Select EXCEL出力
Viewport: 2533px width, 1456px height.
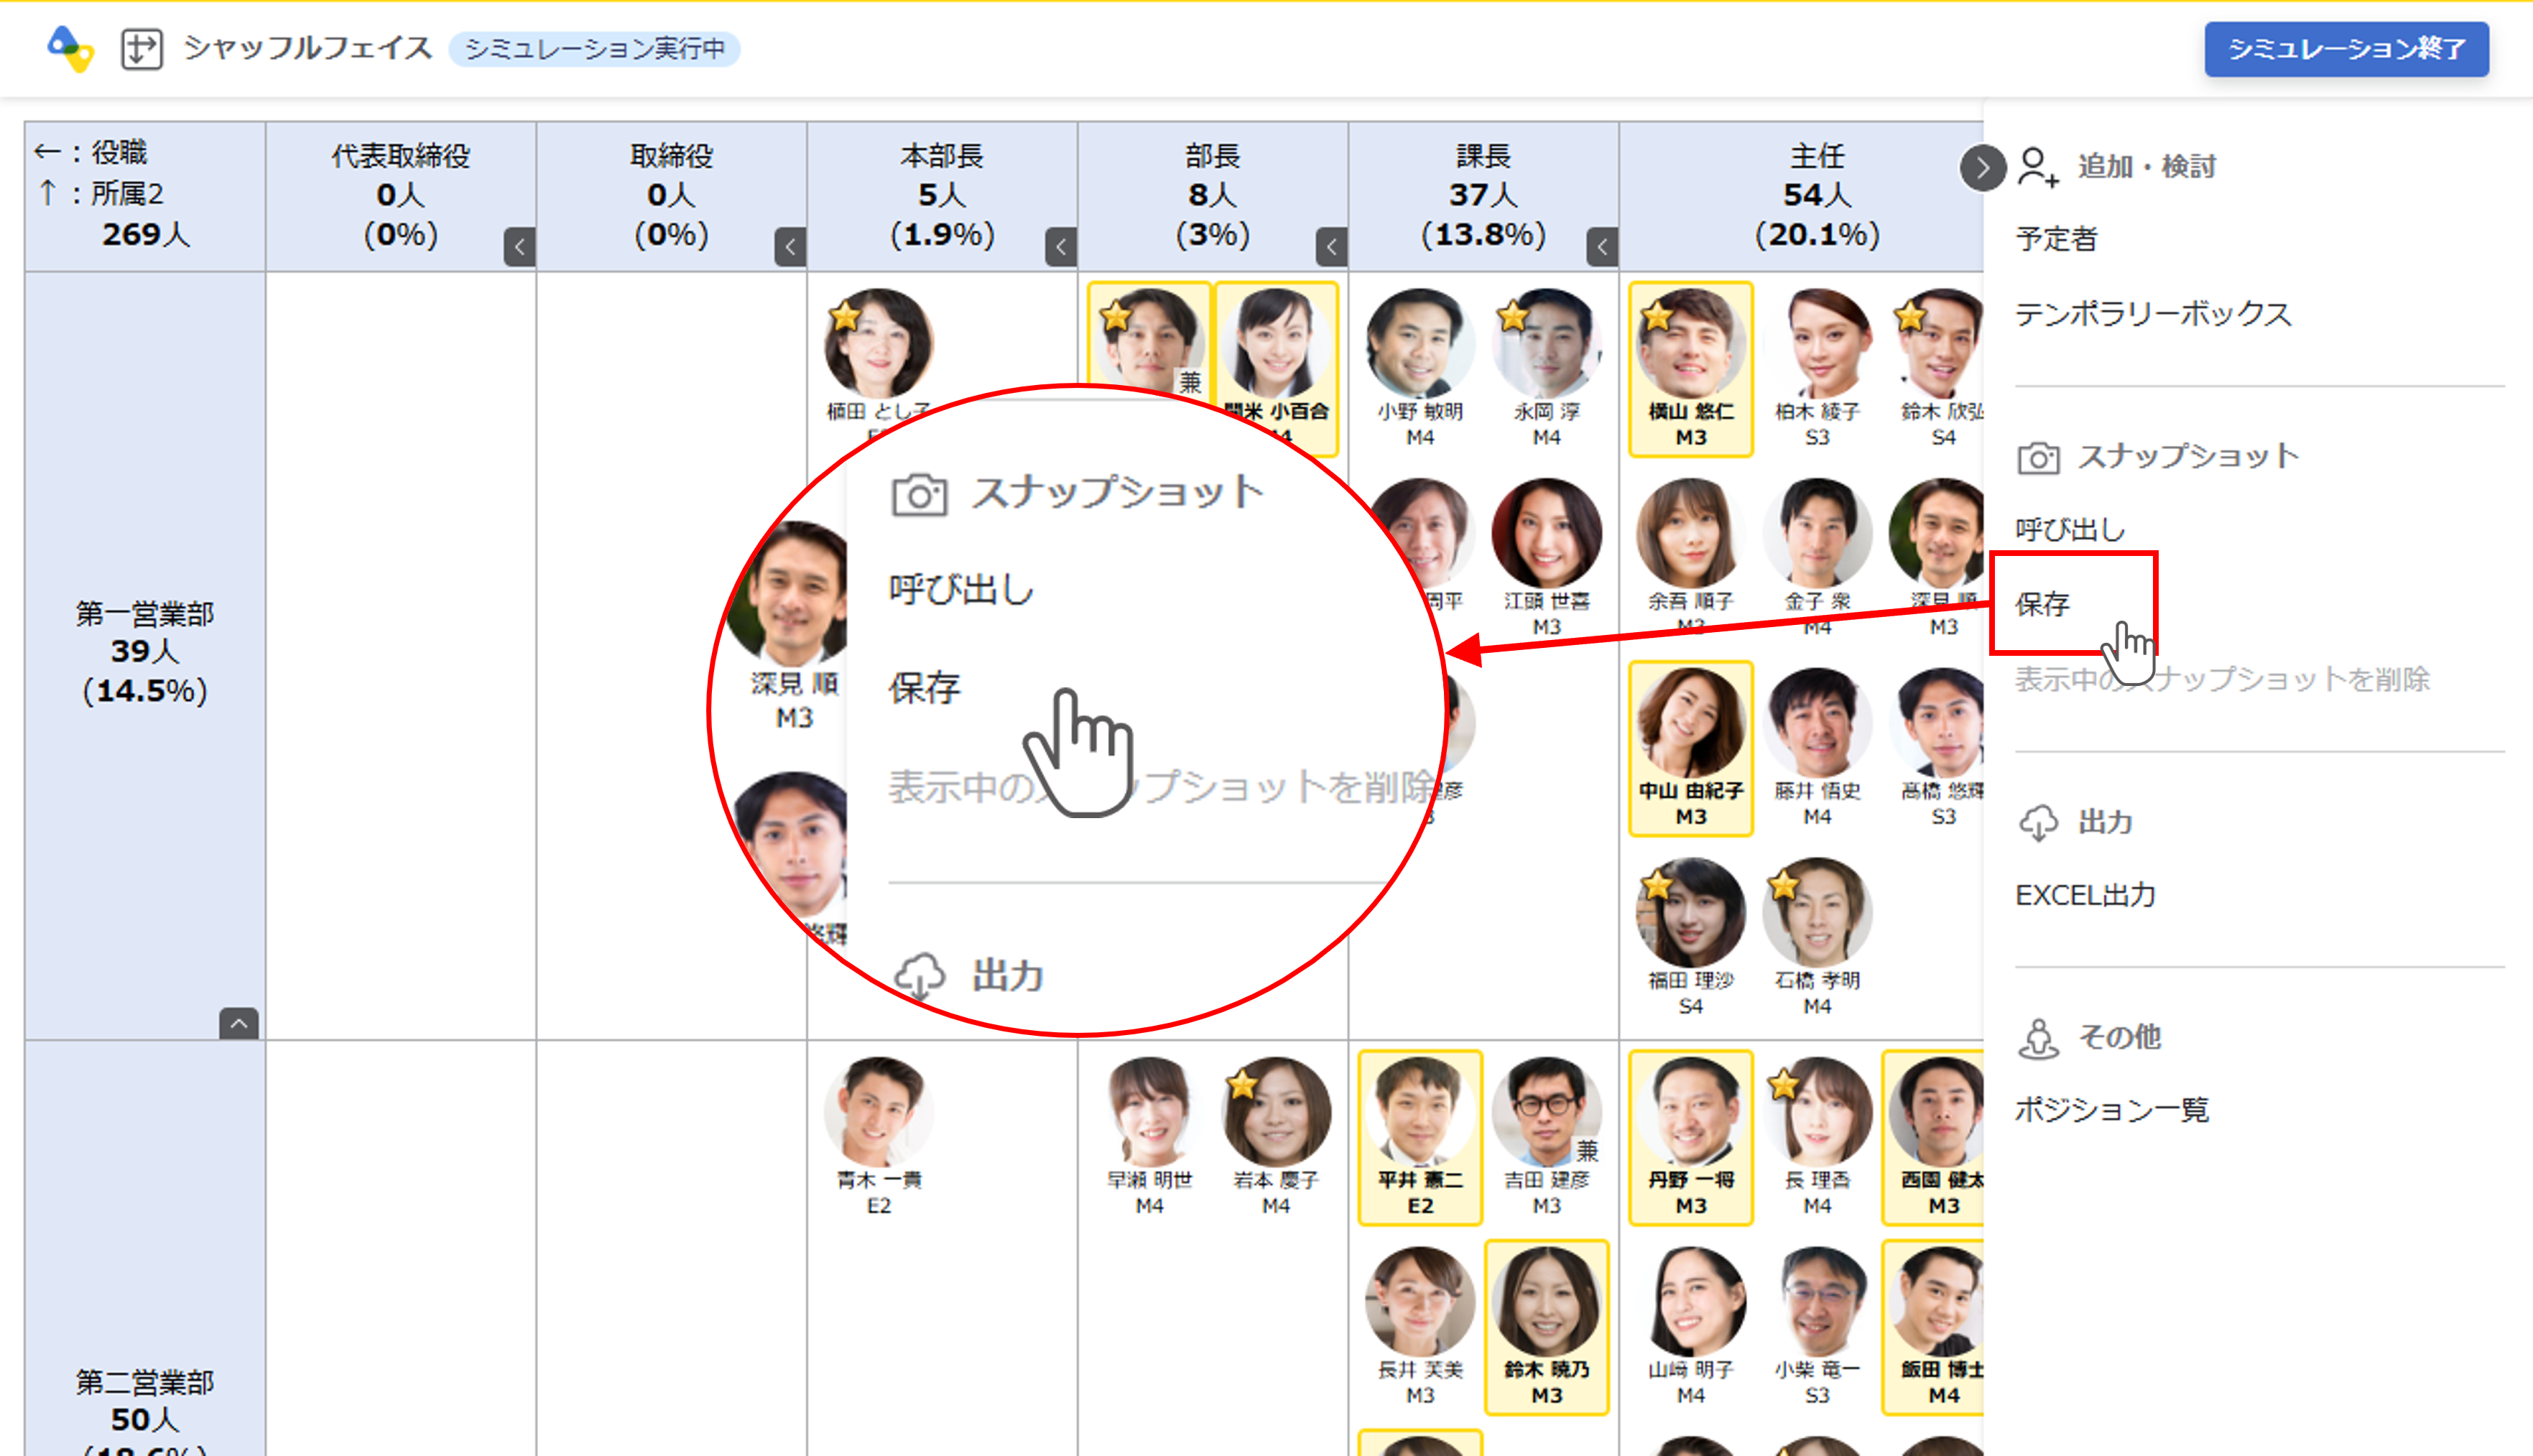pyautogui.click(x=2085, y=895)
